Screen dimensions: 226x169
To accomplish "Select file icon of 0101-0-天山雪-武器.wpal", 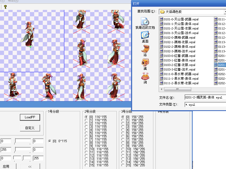I will click(161, 19).
